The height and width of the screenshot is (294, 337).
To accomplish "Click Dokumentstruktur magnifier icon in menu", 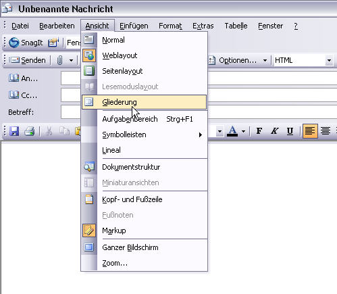I will (x=89, y=167).
